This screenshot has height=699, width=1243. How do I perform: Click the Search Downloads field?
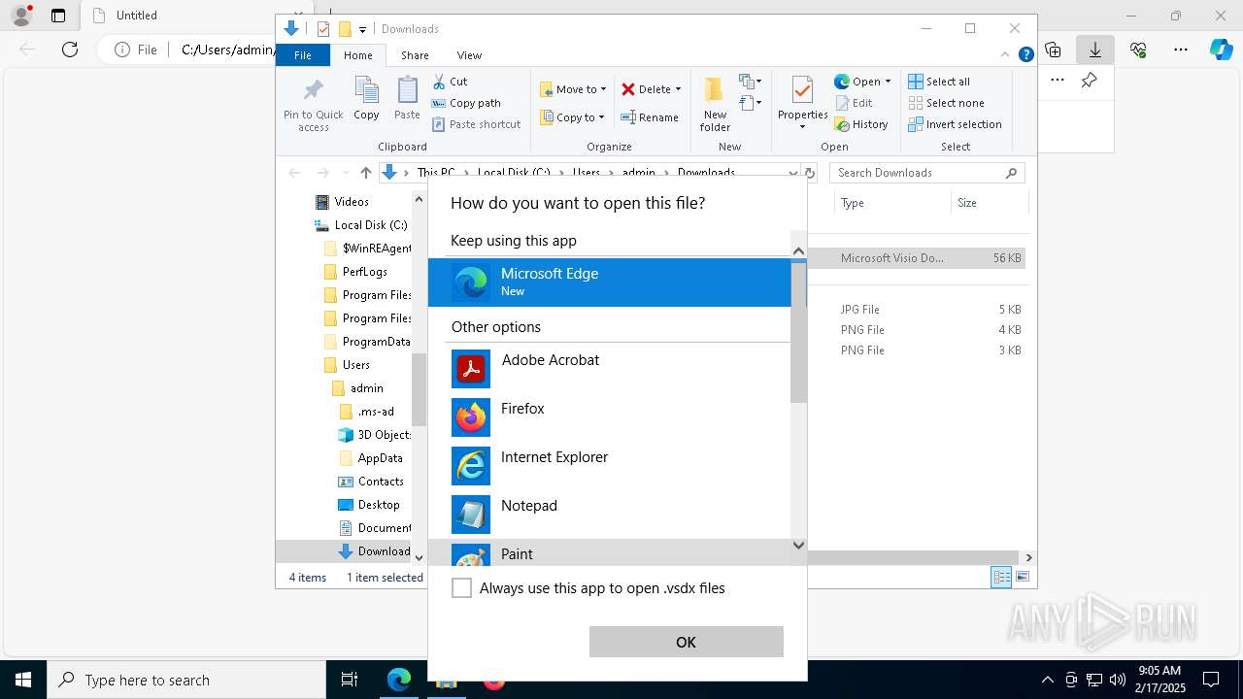927,173
